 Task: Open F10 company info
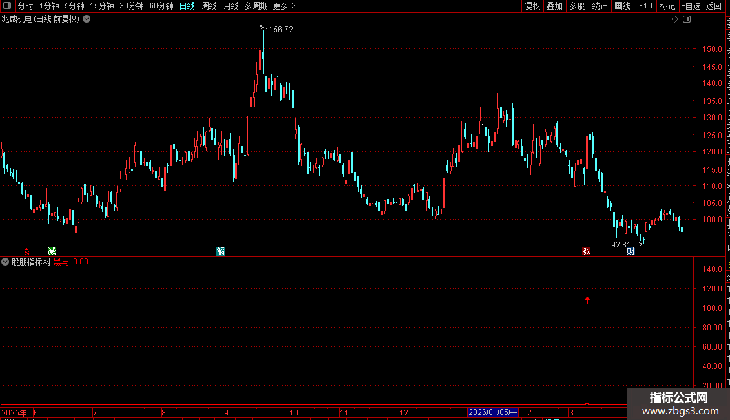coord(645,6)
